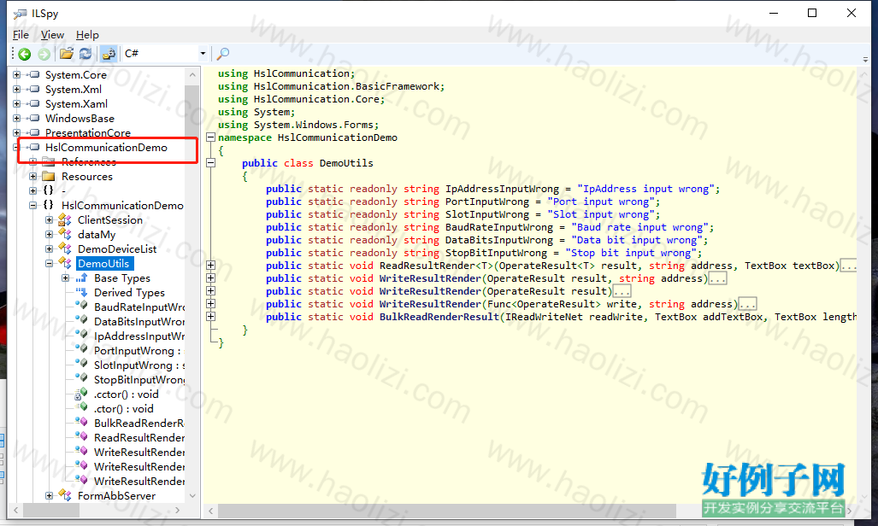Click the .ctor() constructor icon

(x=82, y=408)
